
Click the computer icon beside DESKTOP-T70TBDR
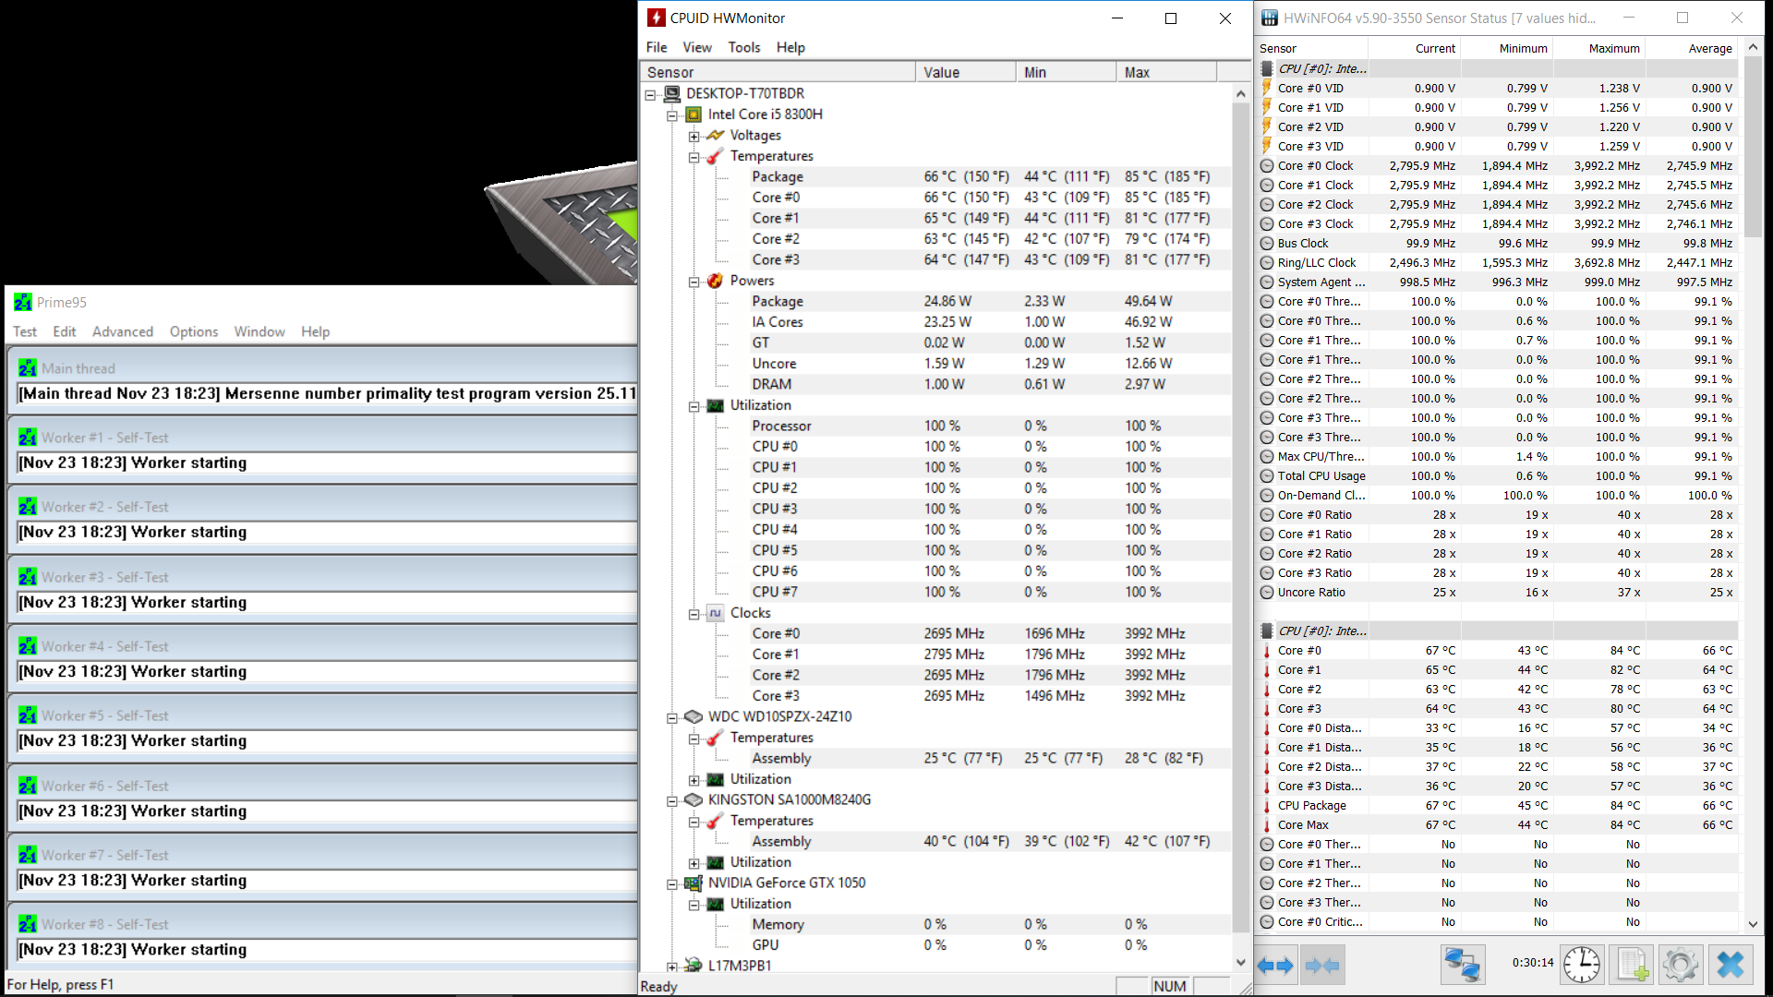[672, 93]
